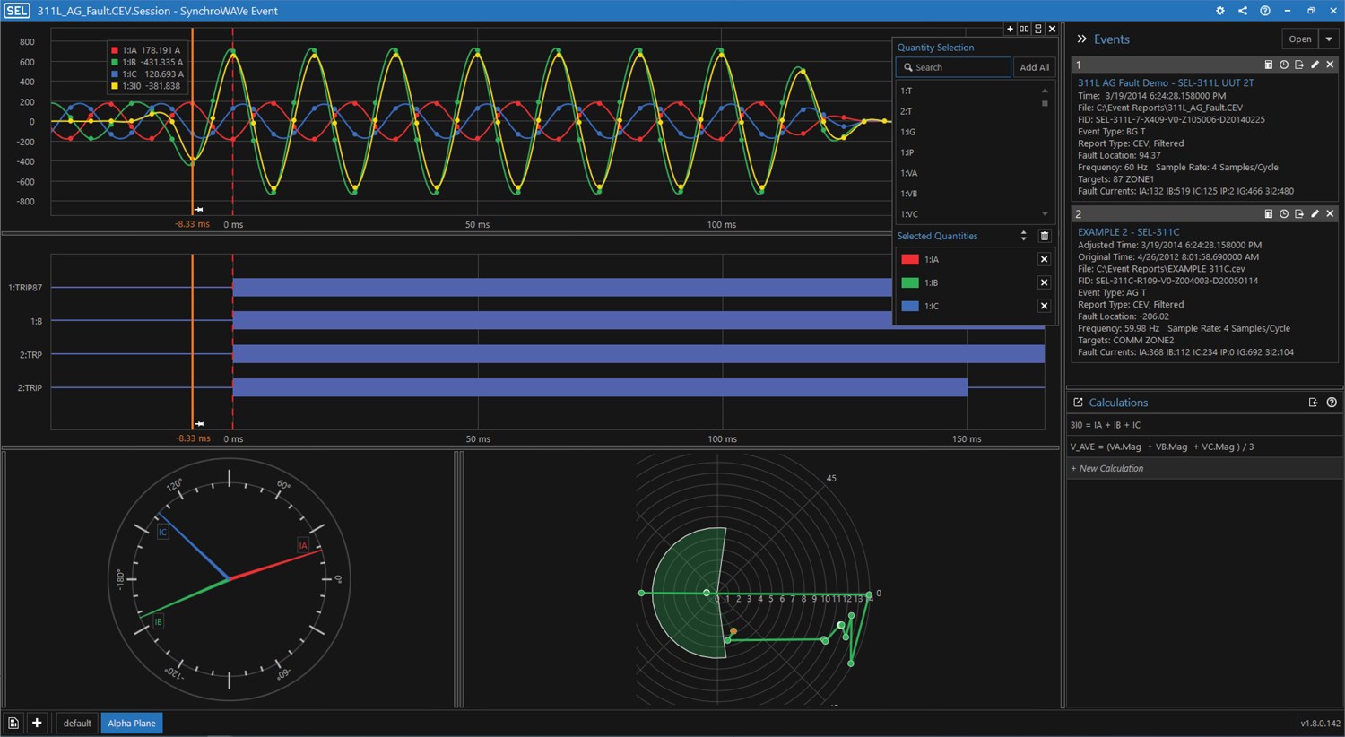1345x737 pixels.
Task: Click the export icon on event 1
Action: click(x=1299, y=65)
